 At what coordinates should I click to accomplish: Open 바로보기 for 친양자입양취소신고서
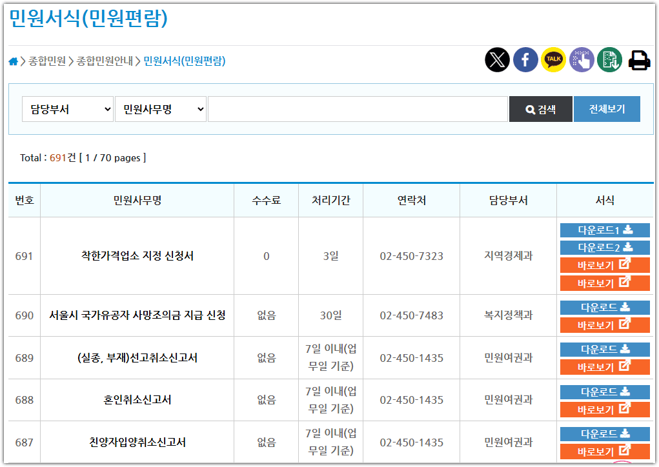click(x=604, y=450)
